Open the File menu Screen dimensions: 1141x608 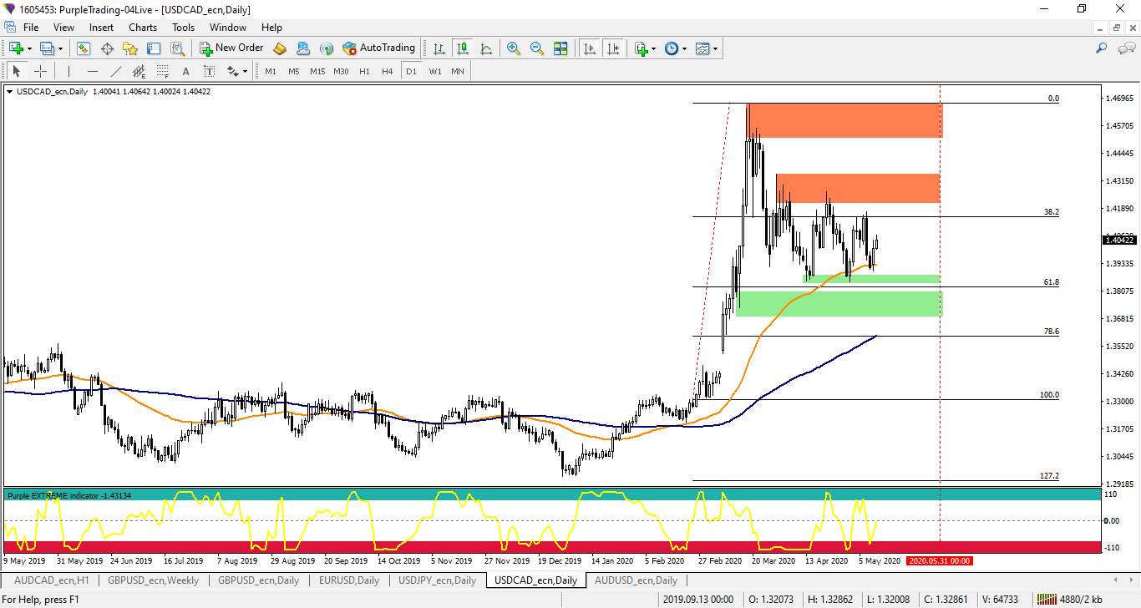click(30, 28)
